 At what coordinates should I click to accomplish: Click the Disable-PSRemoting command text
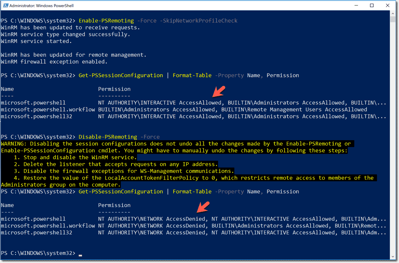(x=108, y=137)
